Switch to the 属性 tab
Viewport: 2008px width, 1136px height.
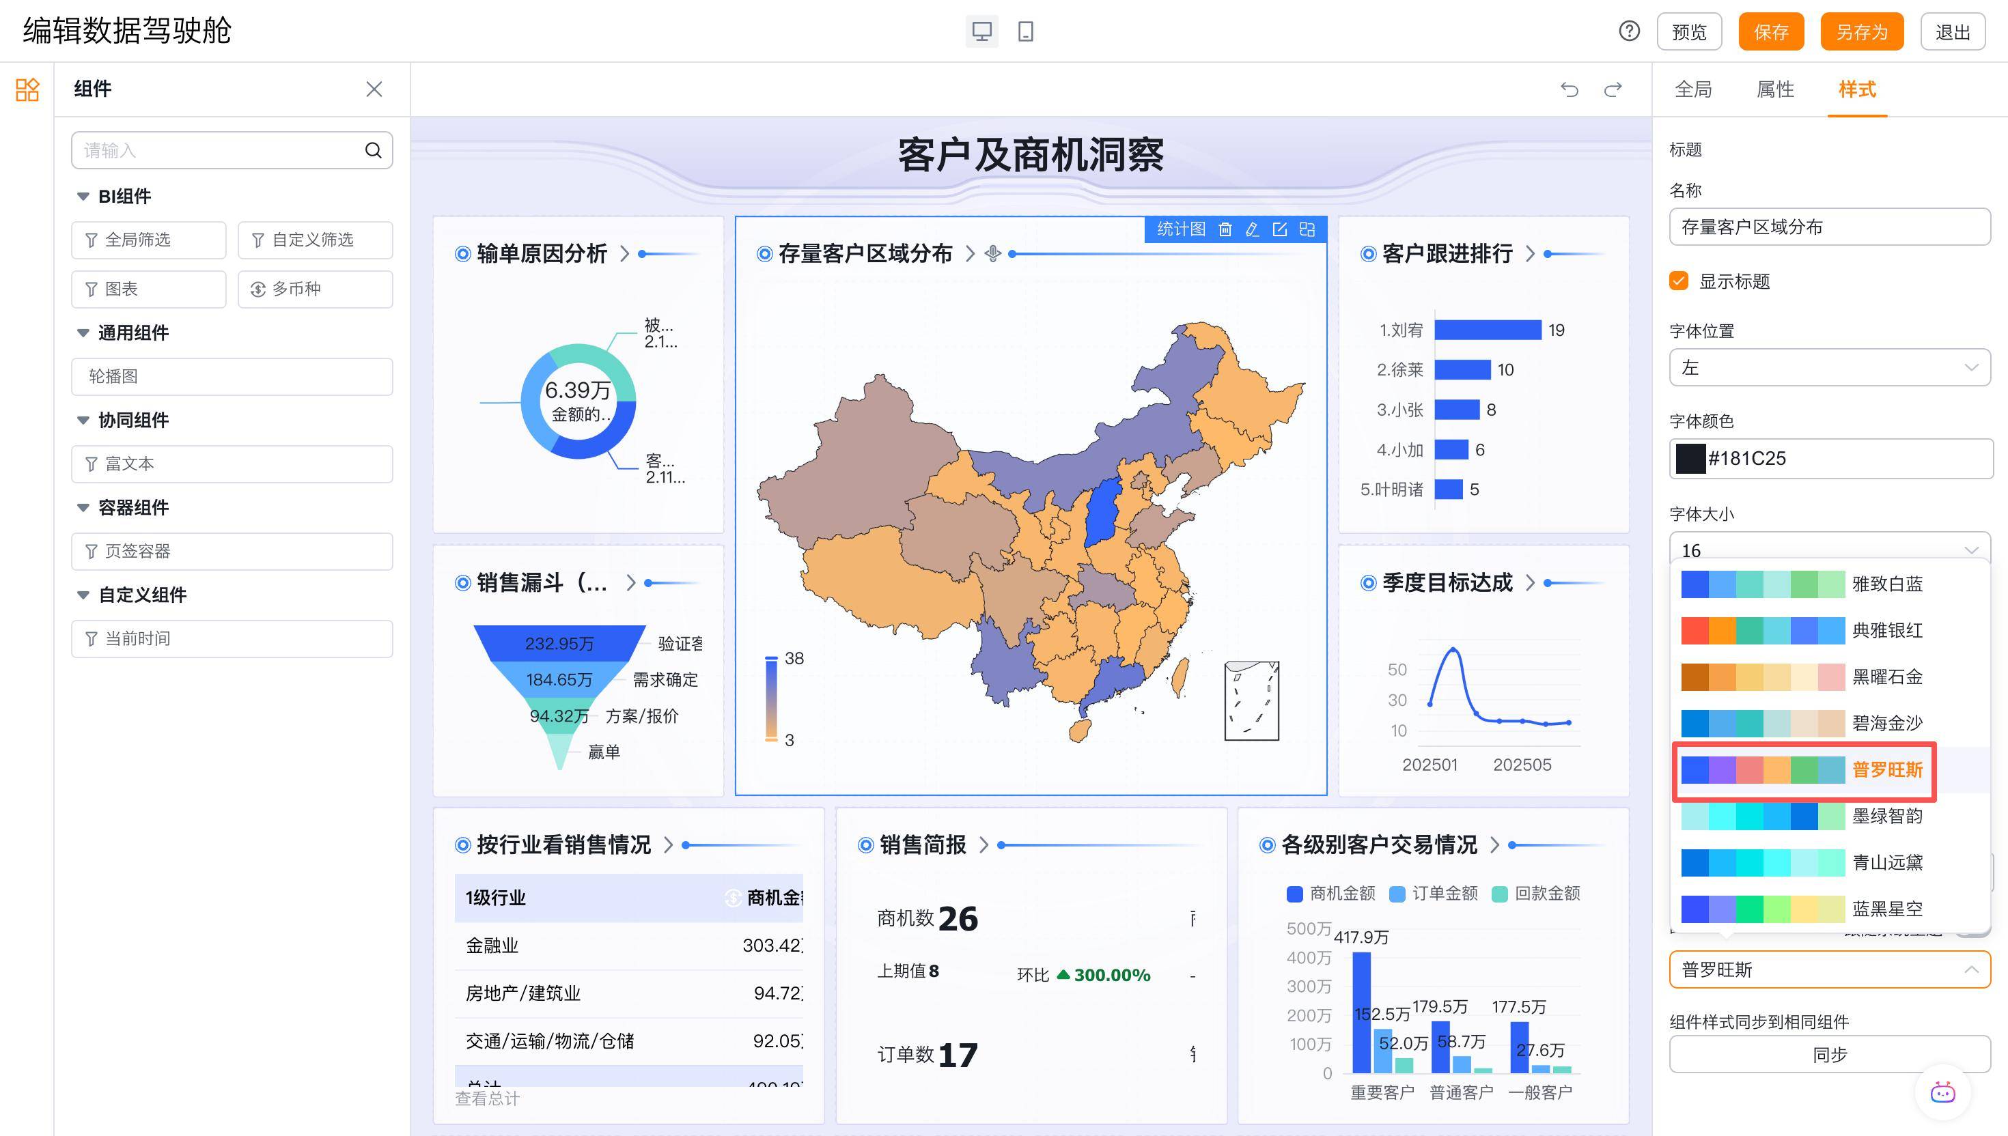click(1774, 89)
